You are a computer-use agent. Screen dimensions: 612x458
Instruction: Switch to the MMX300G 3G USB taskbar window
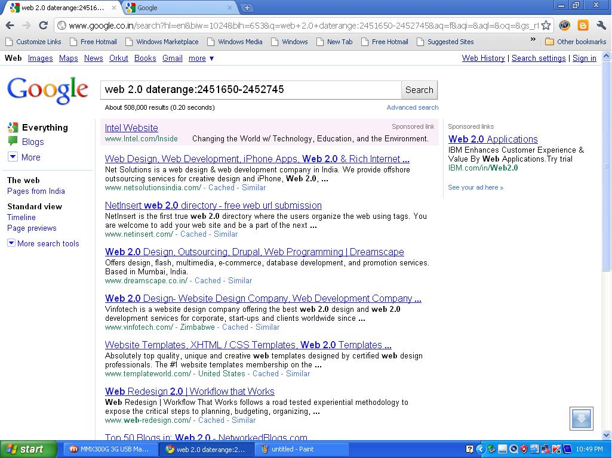tap(110, 449)
